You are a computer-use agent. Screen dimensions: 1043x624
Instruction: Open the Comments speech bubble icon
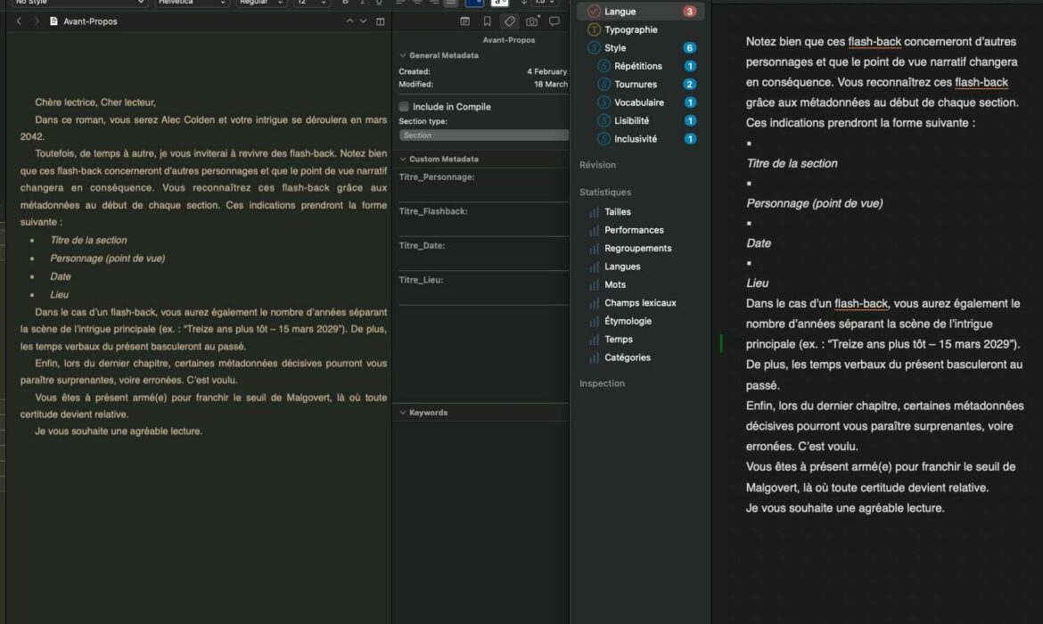tap(554, 21)
